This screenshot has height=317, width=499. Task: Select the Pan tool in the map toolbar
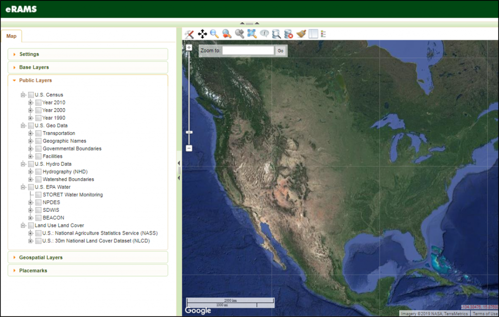pyautogui.click(x=202, y=34)
